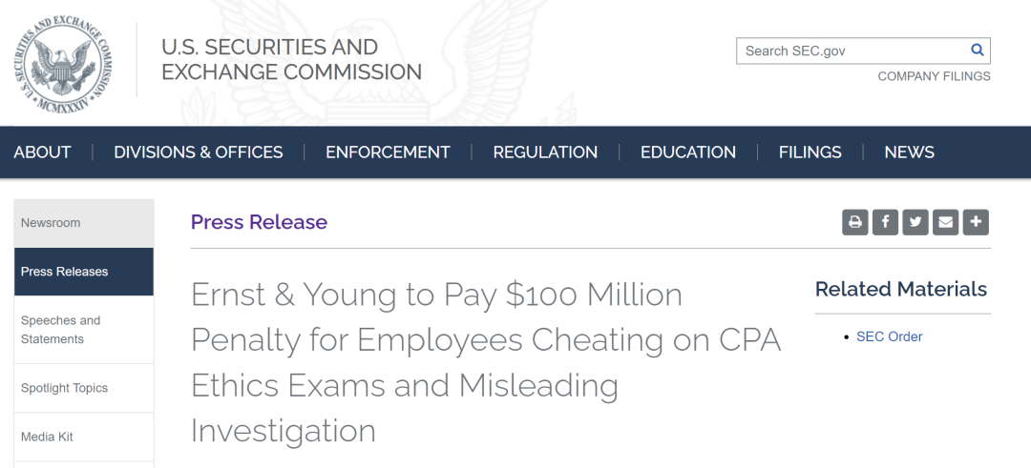1031x468 pixels.
Task: Click the print page icon
Action: [x=854, y=222]
